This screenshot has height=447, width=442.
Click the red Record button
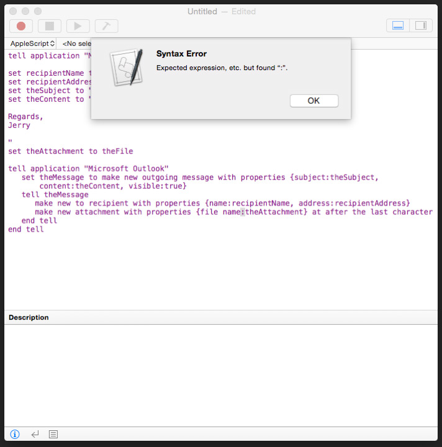tap(21, 26)
